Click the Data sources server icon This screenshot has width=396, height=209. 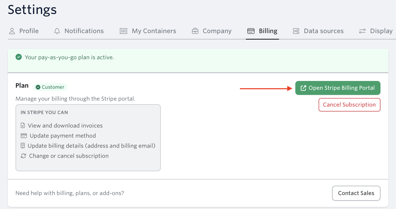tap(296, 31)
